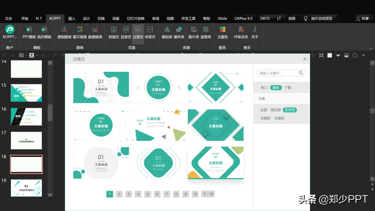Open 背景库 background library
The height and width of the screenshot is (211, 375).
coord(206,33)
